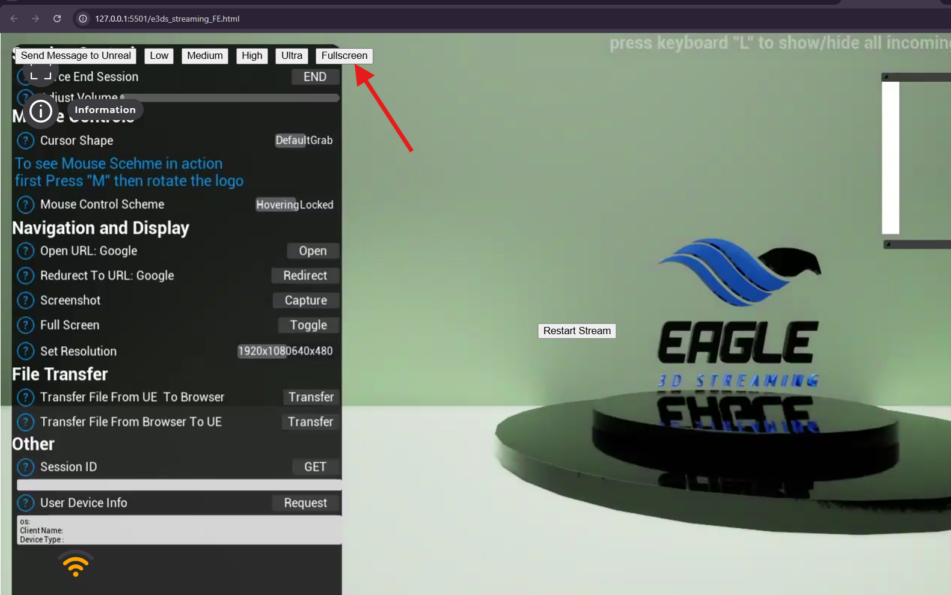Click the Redirect button
This screenshot has height=595, width=951.
point(305,275)
